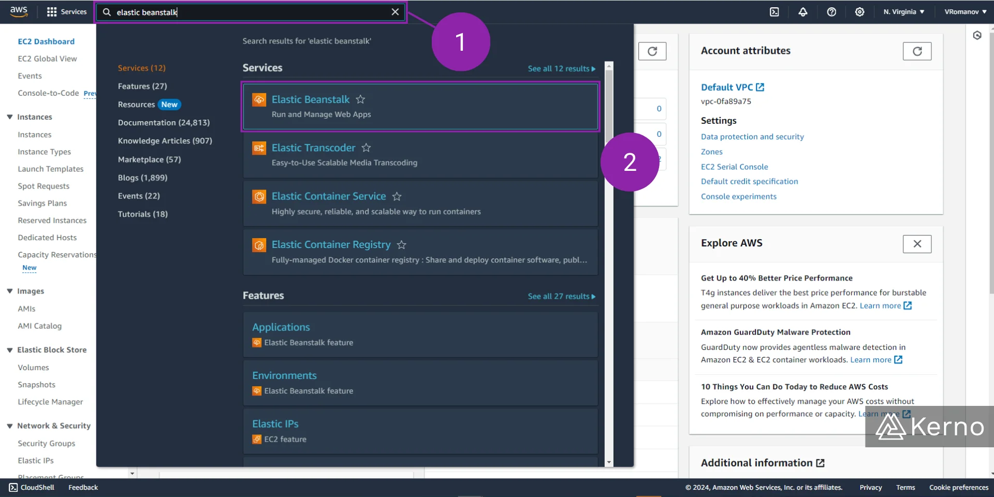Filter results by Resources New

tap(149, 104)
